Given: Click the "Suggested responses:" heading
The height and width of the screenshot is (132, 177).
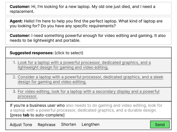Looking at the screenshot, I should click(x=32, y=53).
